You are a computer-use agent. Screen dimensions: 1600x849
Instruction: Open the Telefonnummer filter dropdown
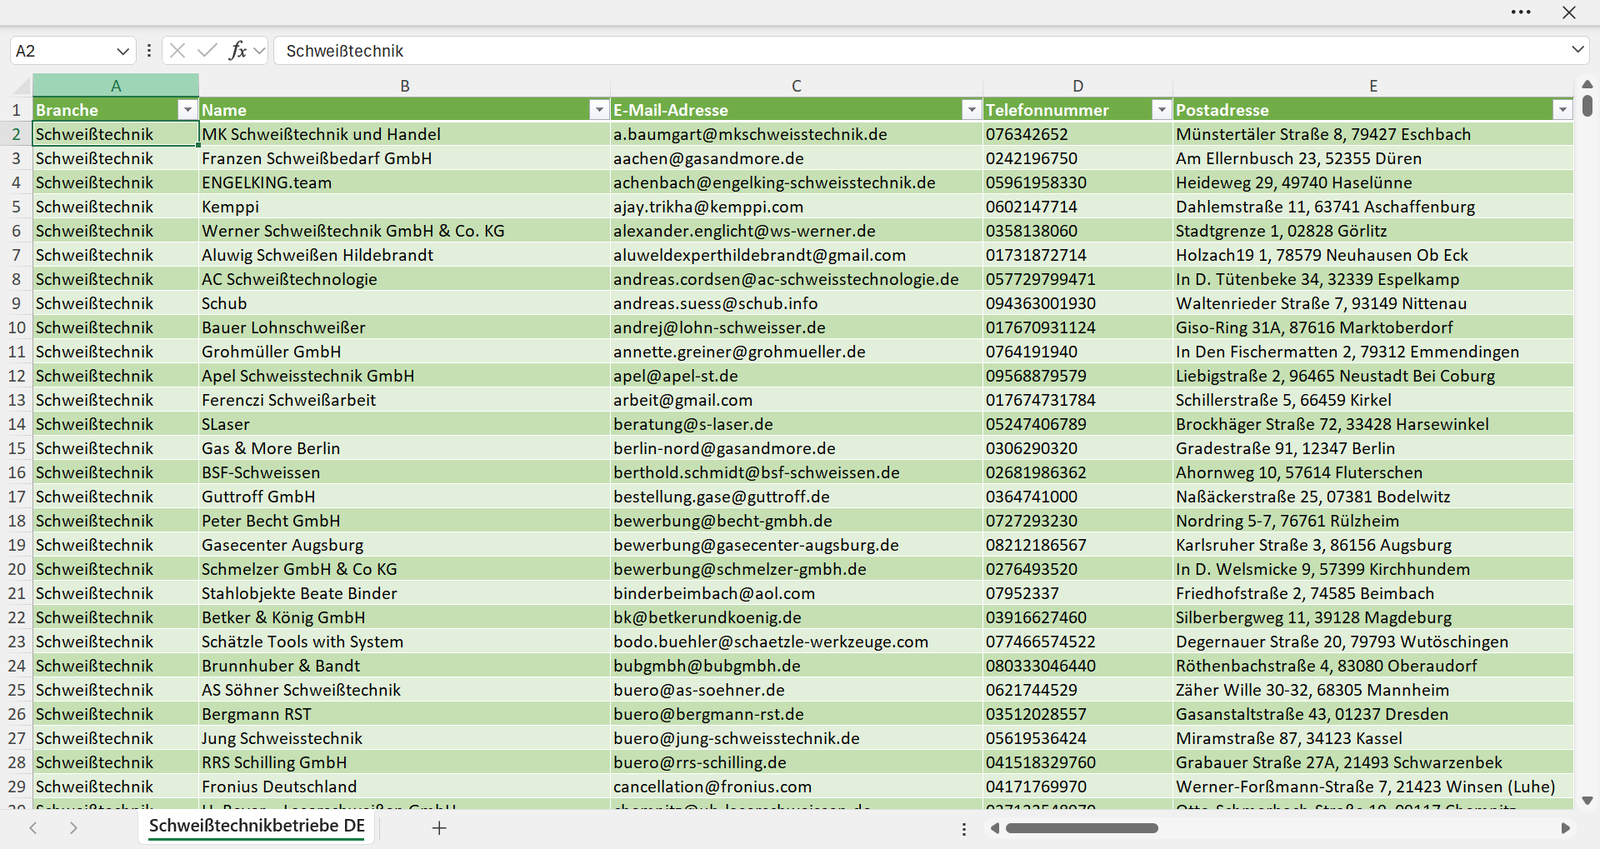click(1162, 110)
